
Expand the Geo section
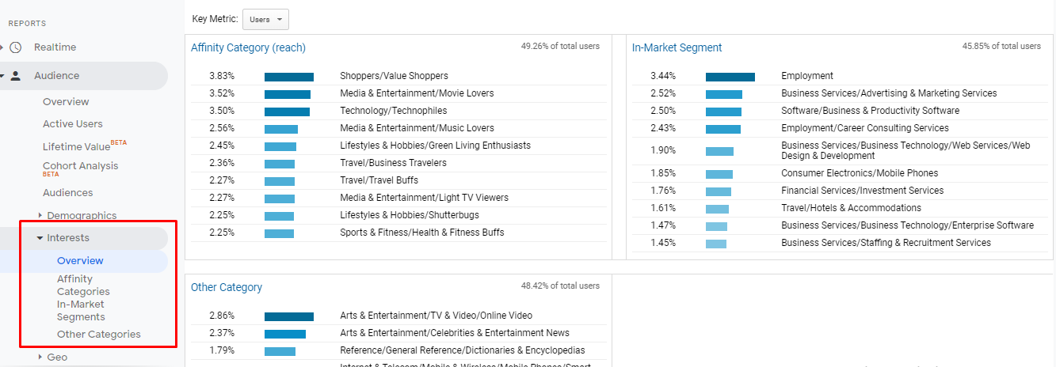(x=40, y=358)
